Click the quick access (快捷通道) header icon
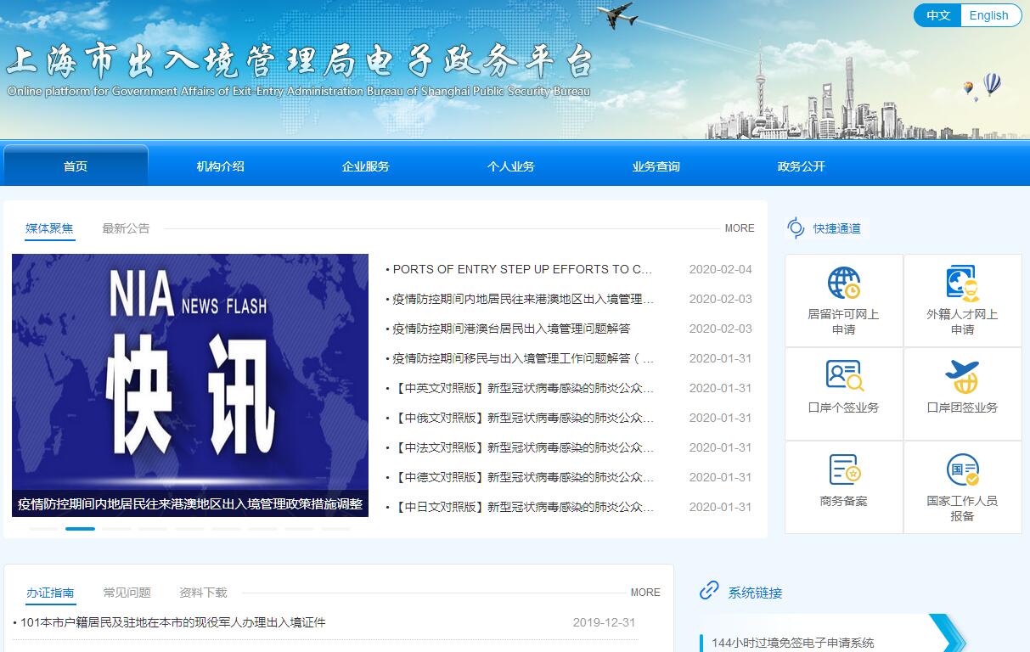Screen dimensions: 1030x652 [x=796, y=228]
